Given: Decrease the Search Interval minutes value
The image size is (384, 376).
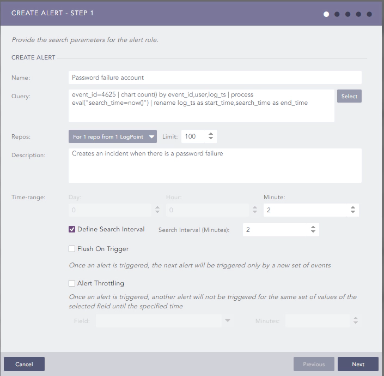Looking at the screenshot, I should [x=313, y=231].
